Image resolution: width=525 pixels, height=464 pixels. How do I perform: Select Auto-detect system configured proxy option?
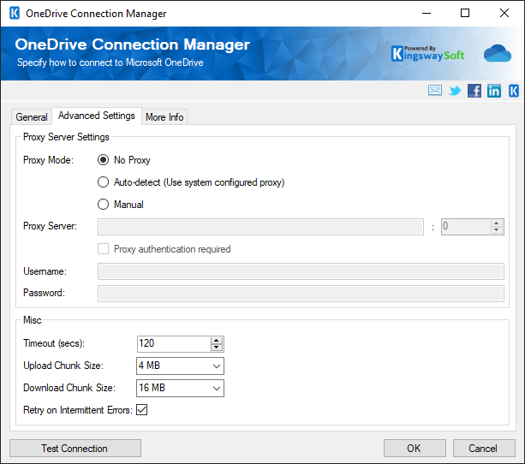pyautogui.click(x=103, y=182)
